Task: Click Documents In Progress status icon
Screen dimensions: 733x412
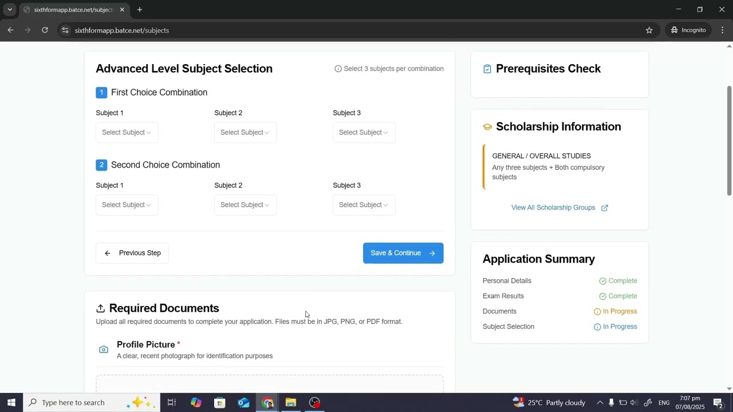Action: tap(597, 312)
